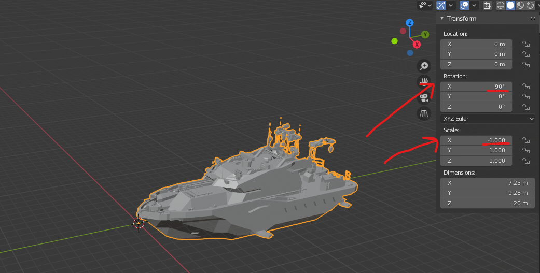Screen dimensions: 540x273
Task: Collapse the Transform panel
Action: click(442, 19)
